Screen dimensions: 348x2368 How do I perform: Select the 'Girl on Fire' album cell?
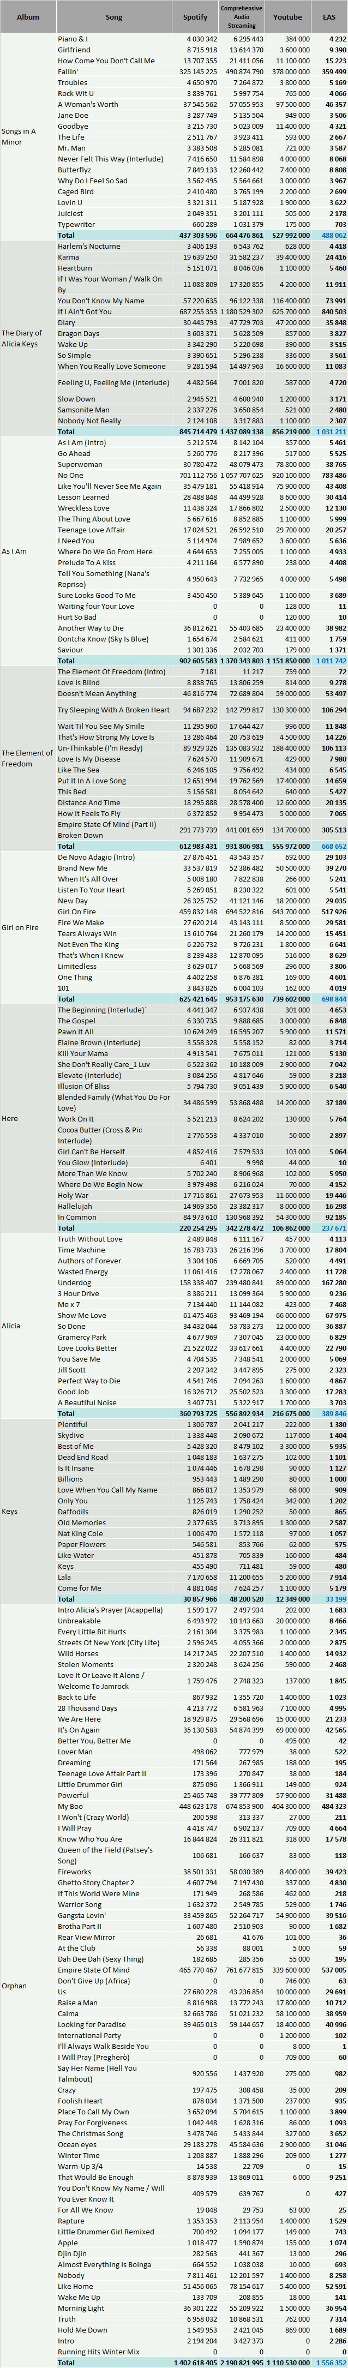point(28,927)
